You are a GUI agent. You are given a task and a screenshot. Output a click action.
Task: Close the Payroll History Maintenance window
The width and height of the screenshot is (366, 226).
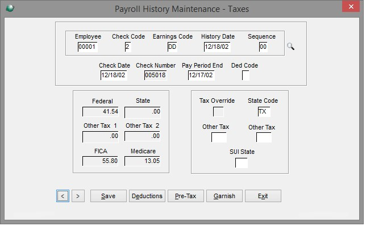coord(351,6)
